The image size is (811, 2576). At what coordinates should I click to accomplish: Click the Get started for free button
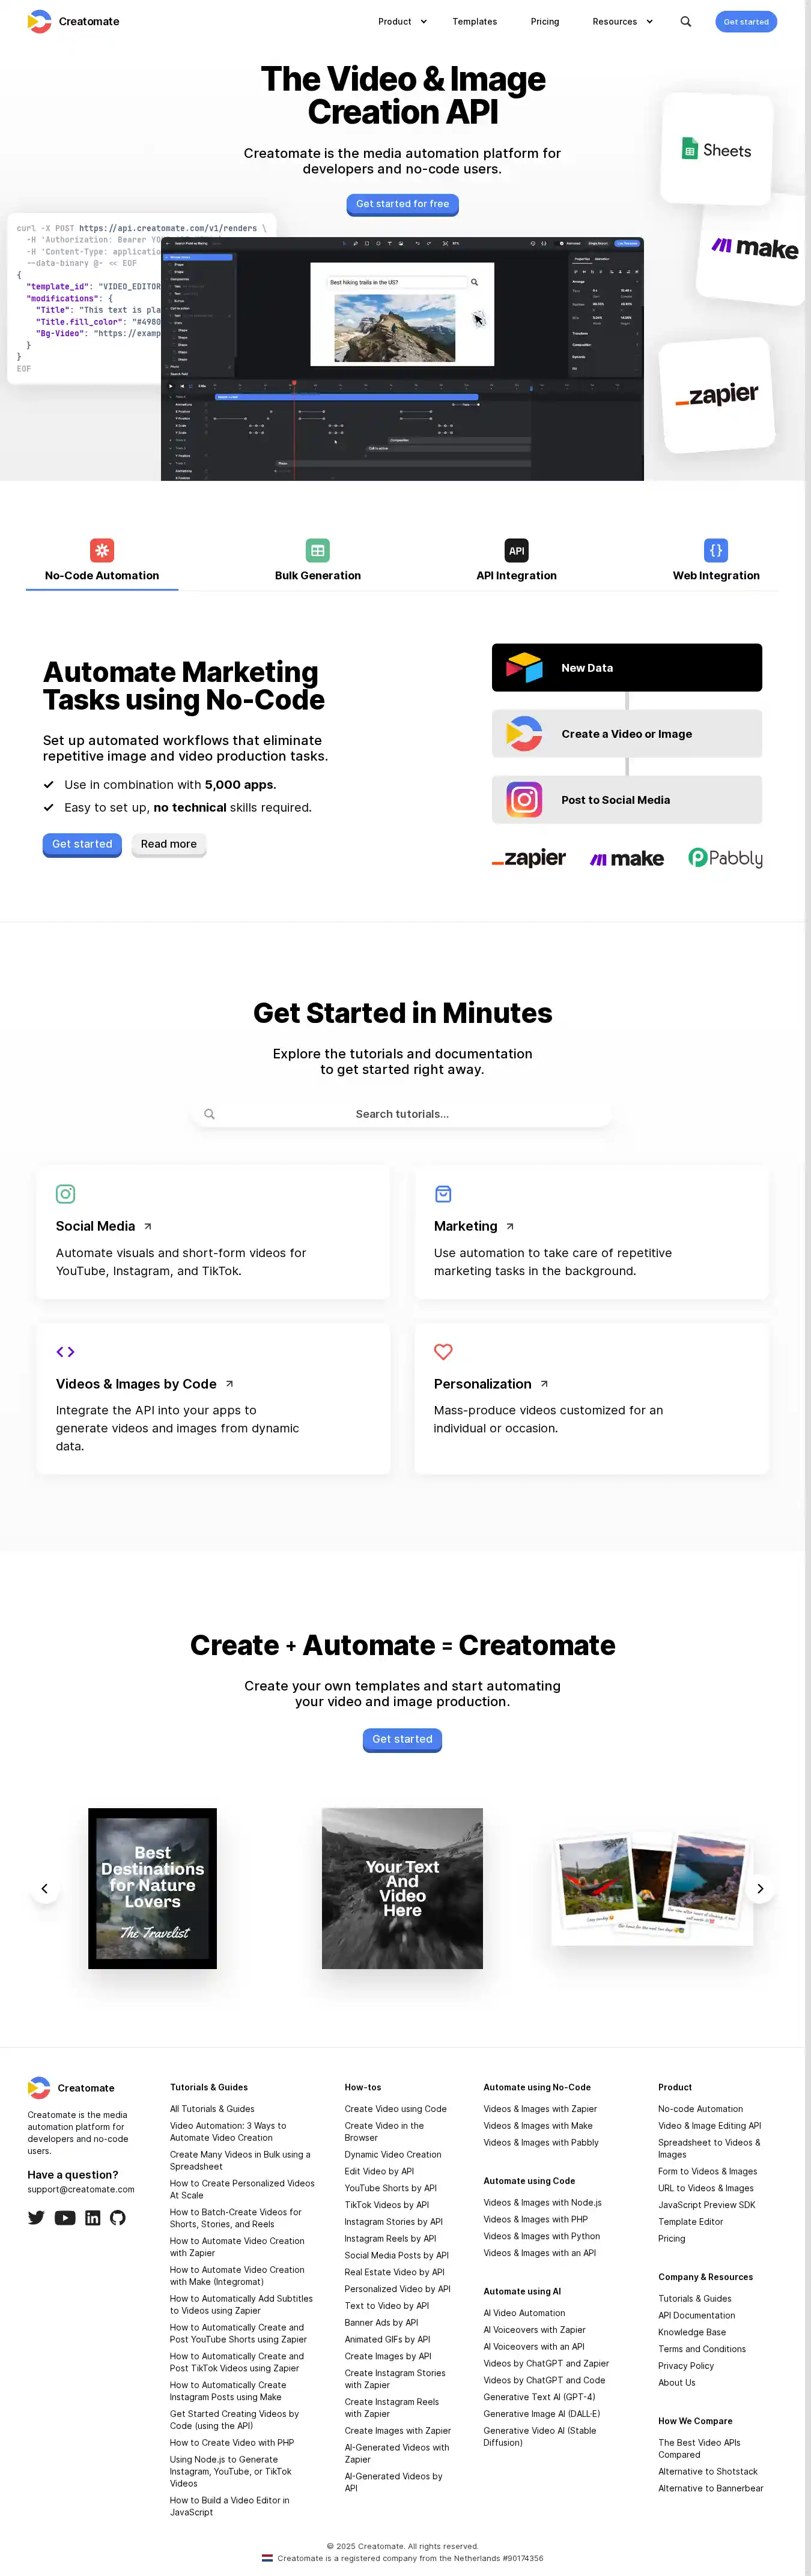coord(402,204)
